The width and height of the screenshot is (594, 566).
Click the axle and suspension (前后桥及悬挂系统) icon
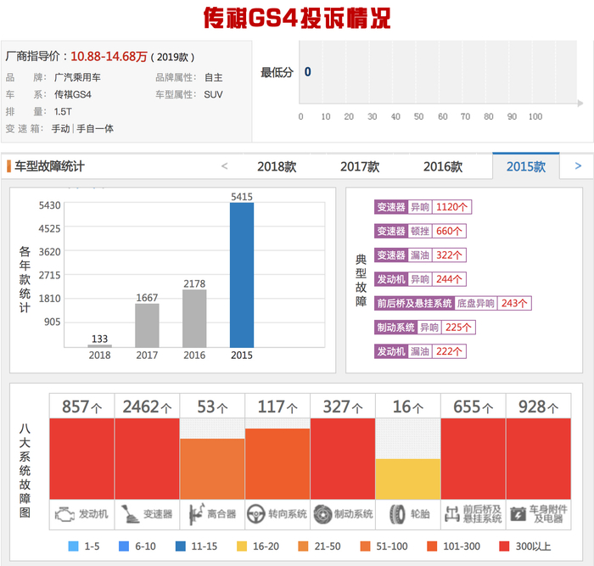click(x=452, y=514)
